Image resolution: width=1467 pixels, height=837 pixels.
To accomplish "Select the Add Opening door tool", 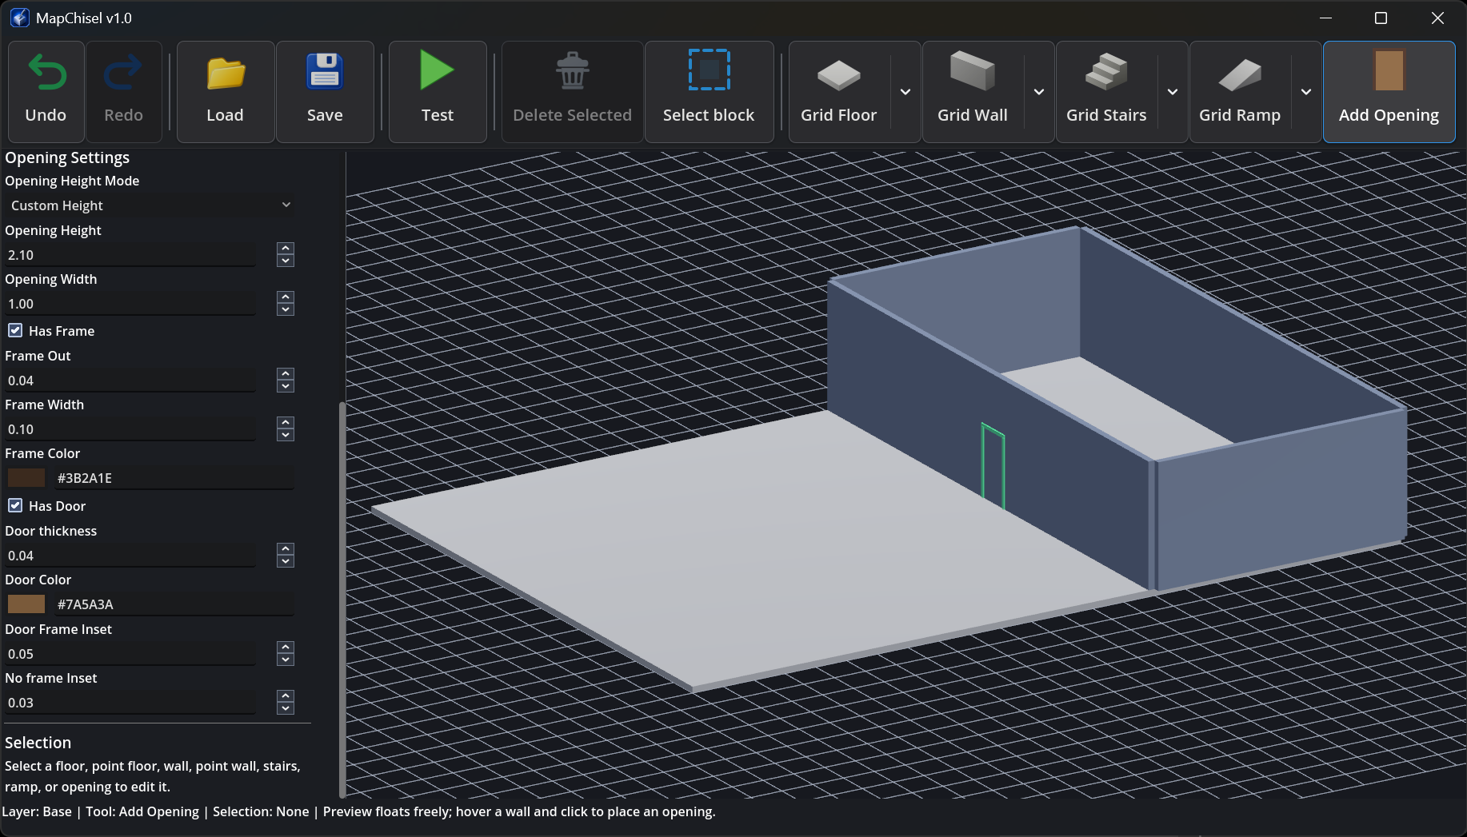I will click(x=1389, y=92).
